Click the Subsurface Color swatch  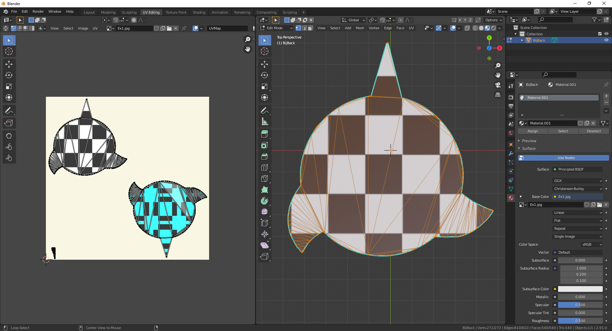580,289
